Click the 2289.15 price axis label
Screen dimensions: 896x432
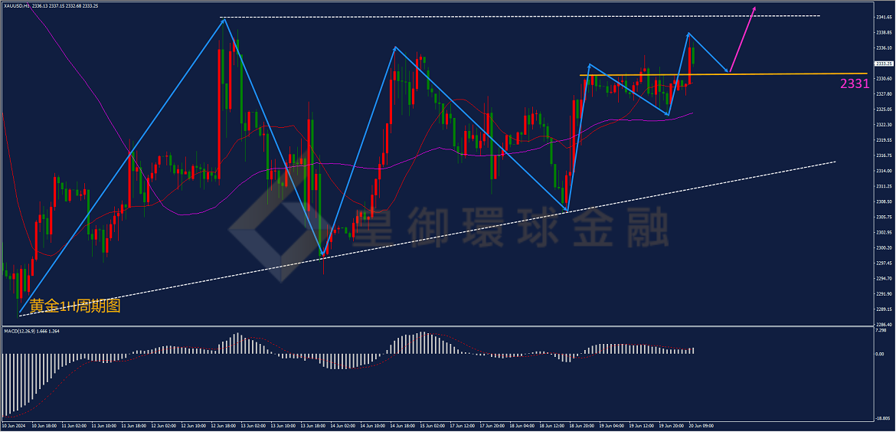coord(884,309)
